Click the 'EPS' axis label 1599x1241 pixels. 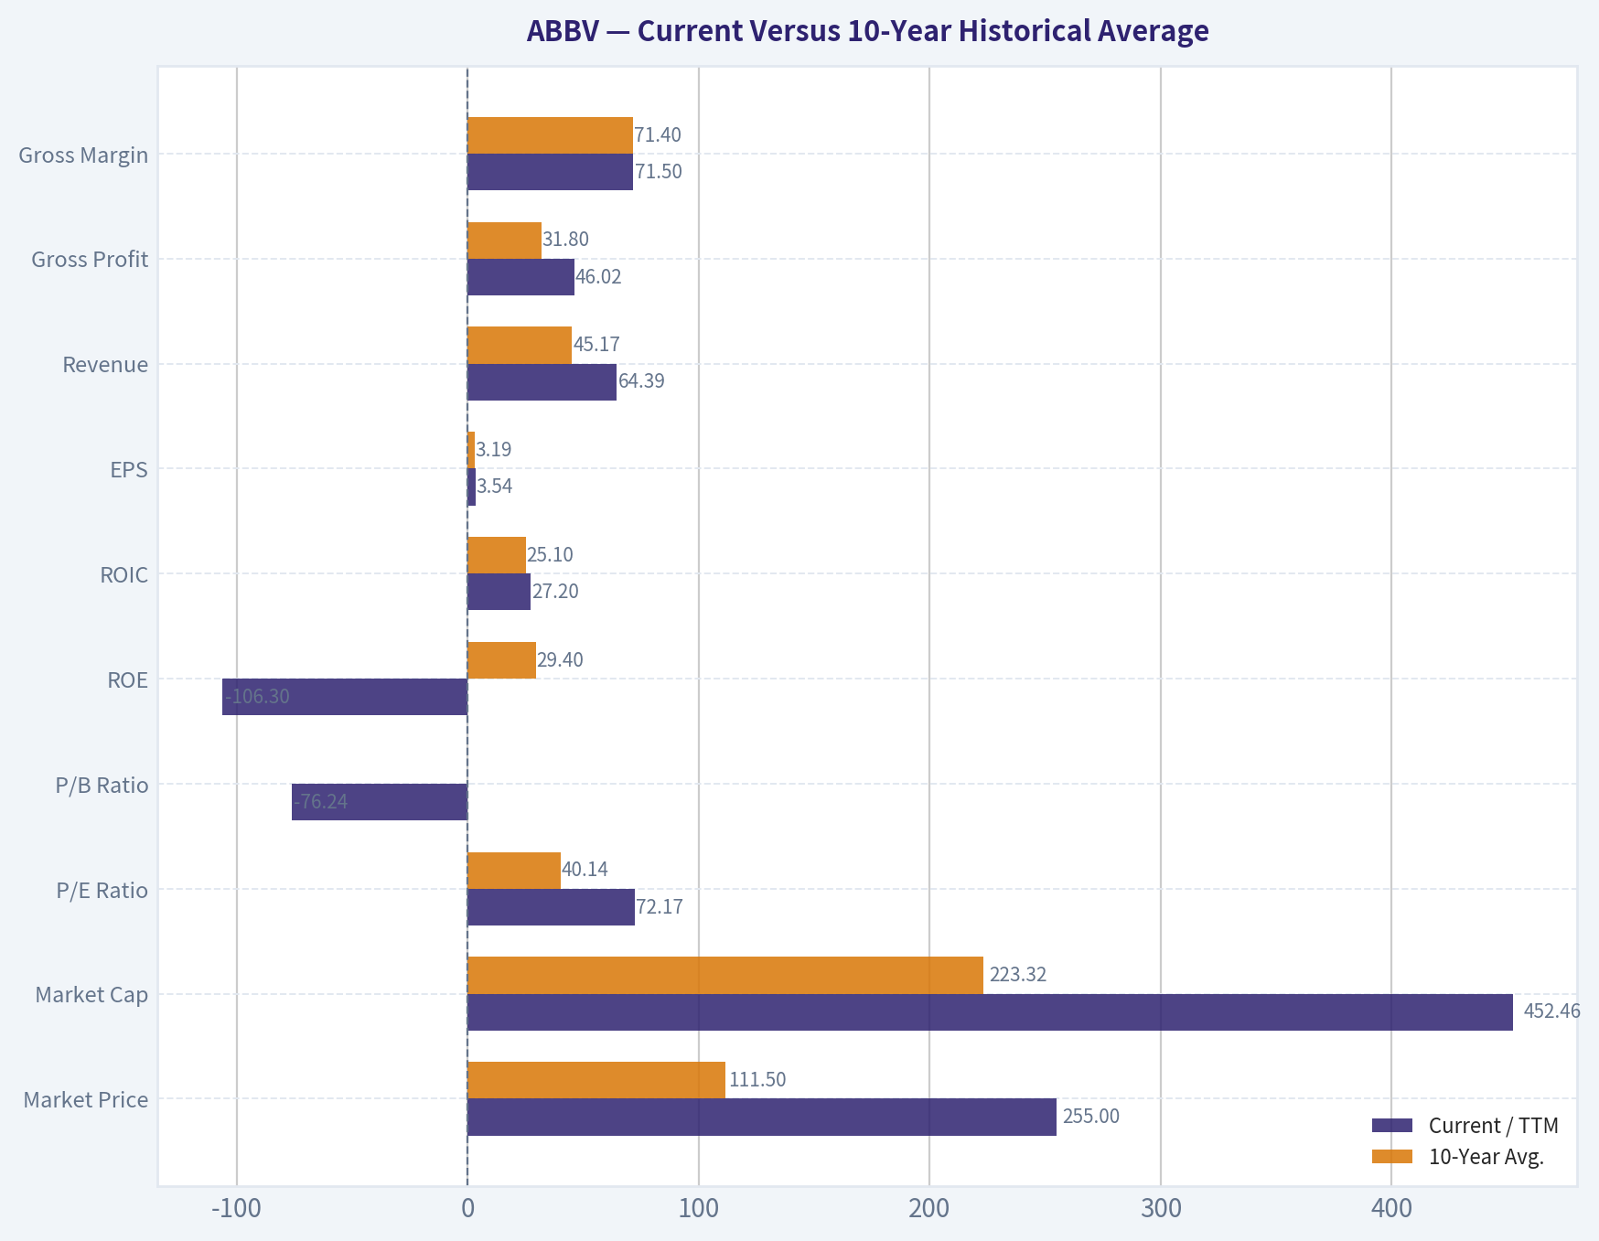click(129, 469)
